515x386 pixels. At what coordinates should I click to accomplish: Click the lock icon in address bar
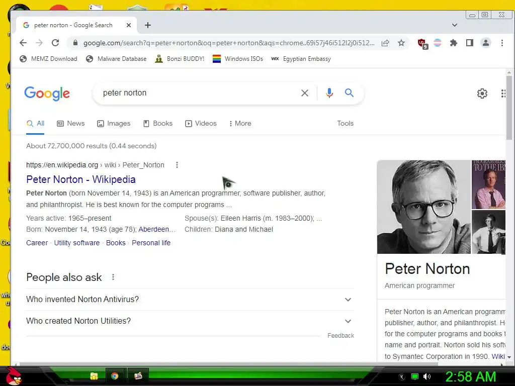[75, 43]
